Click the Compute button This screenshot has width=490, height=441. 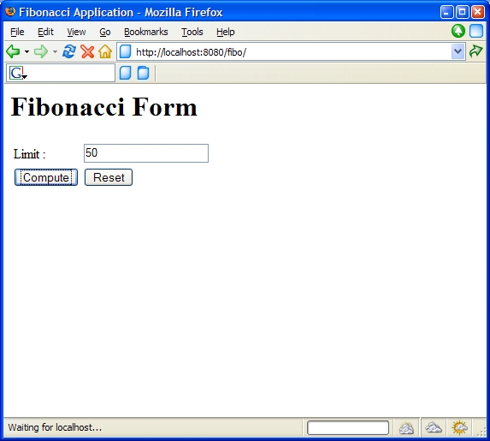pos(46,177)
